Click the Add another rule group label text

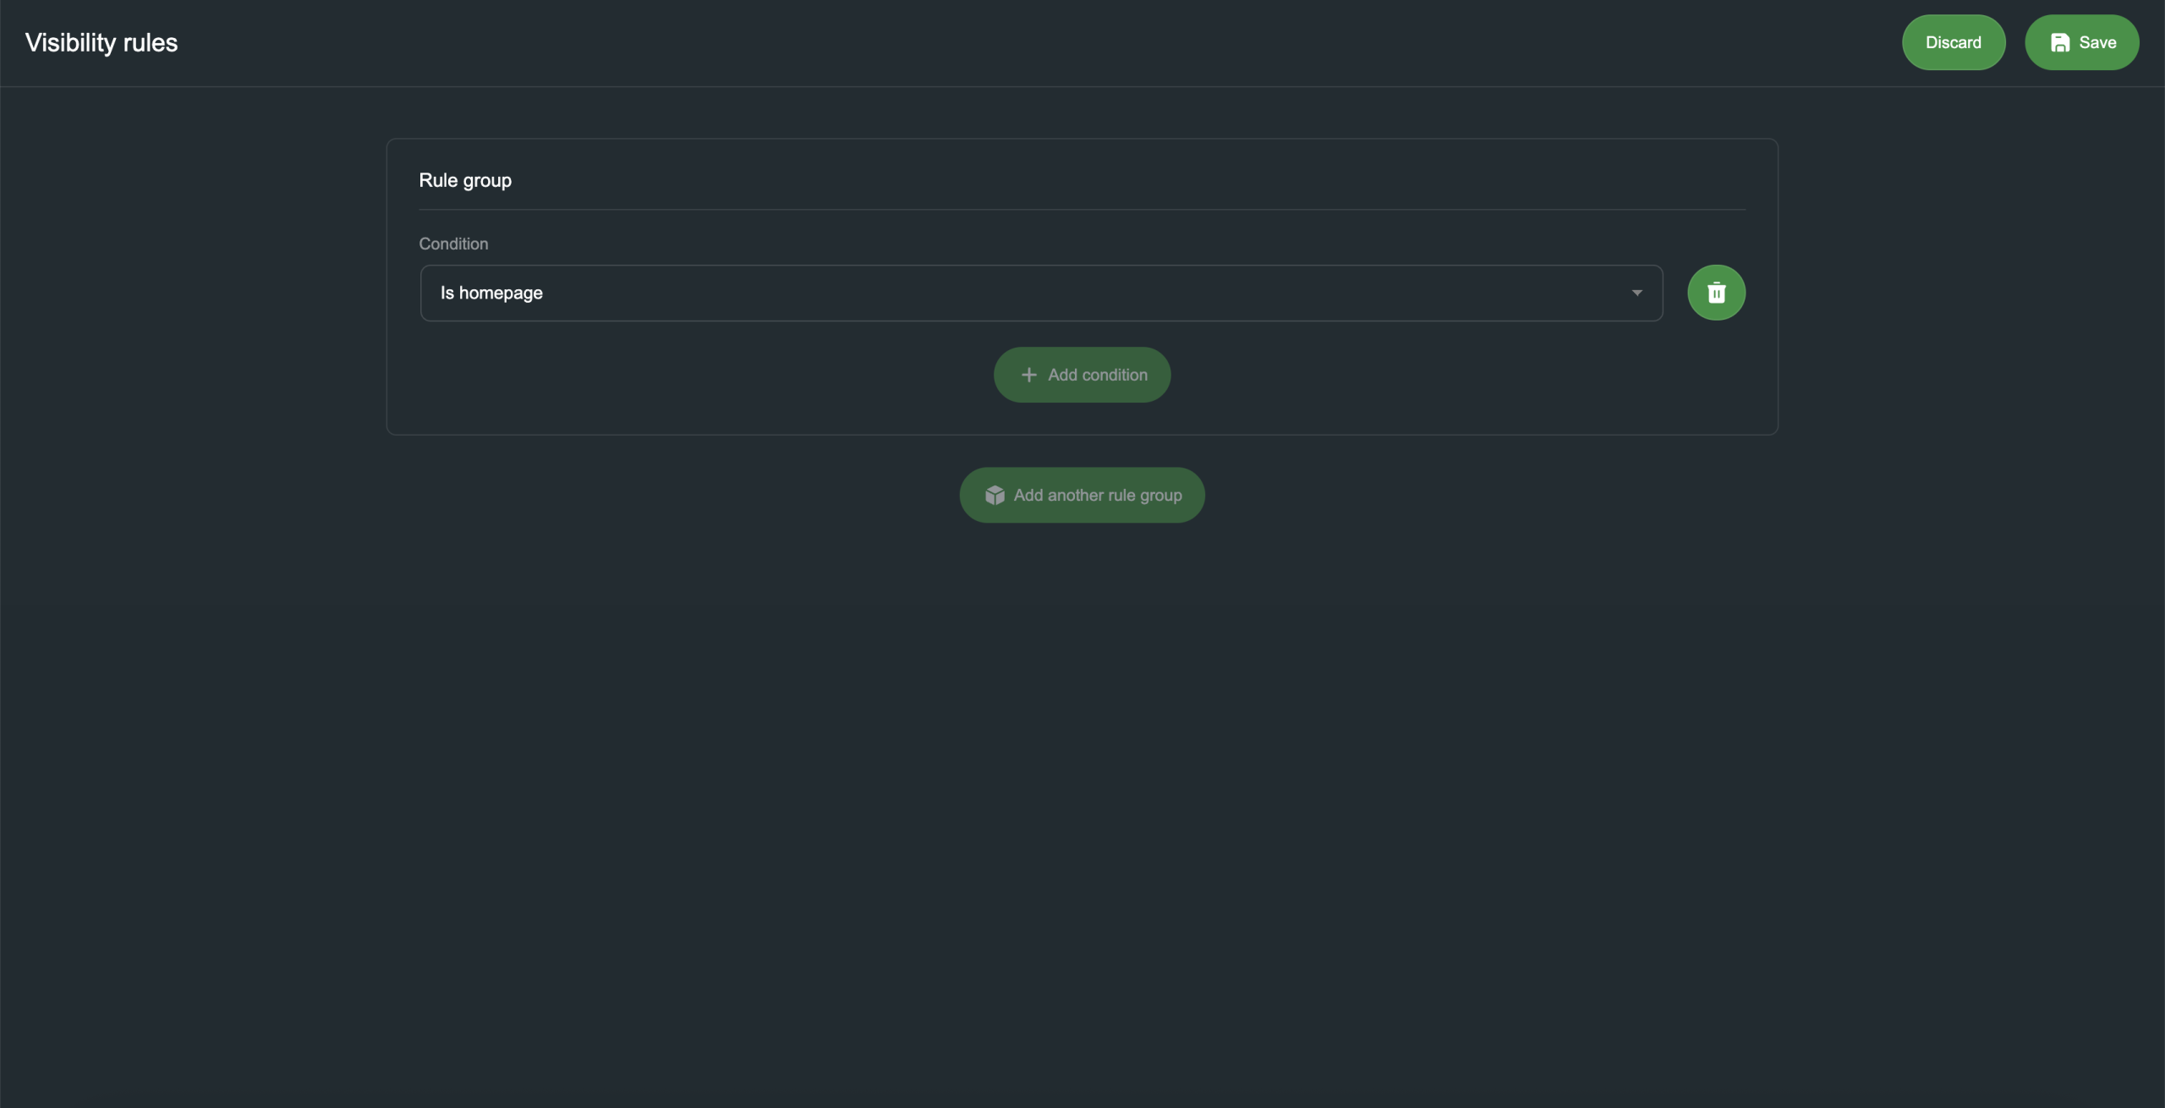[x=1097, y=495]
